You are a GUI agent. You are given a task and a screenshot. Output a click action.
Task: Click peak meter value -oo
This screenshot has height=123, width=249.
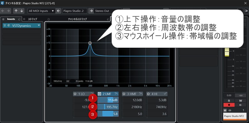coord(241,95)
